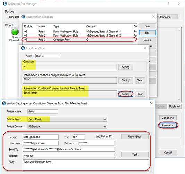Image resolution: width=185 pixels, height=174 pixels.
Task: Uncheck the Using SSL checkbox
Action: [98, 136]
